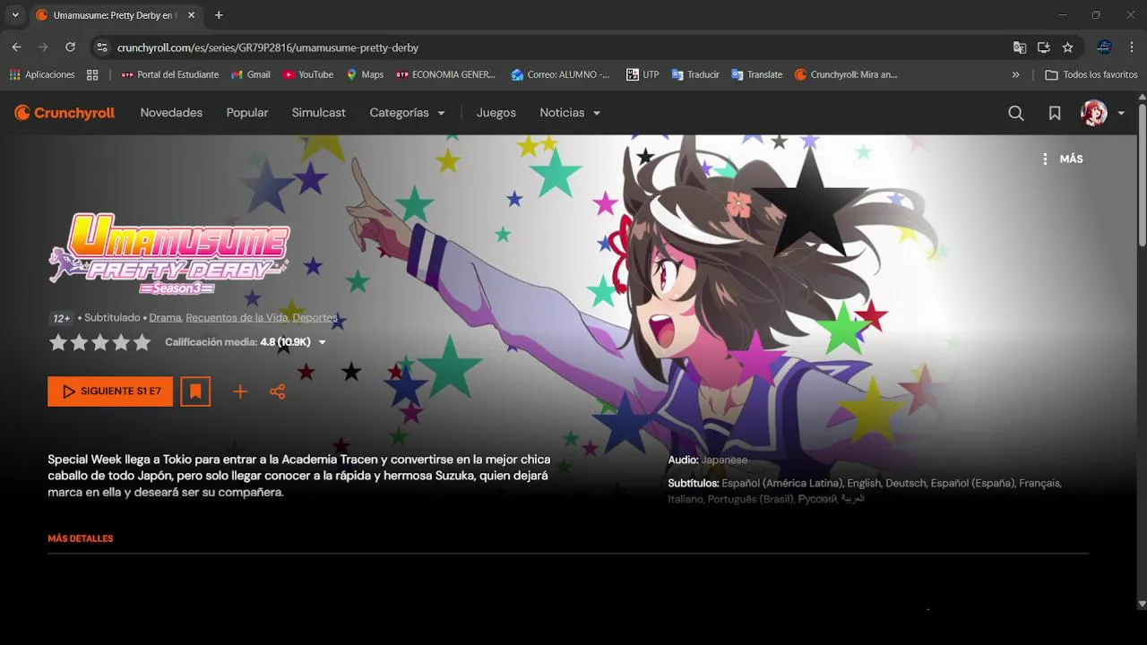Image resolution: width=1147 pixels, height=645 pixels.
Task: Click Recuentos de la Vida genre link
Action: [237, 318]
